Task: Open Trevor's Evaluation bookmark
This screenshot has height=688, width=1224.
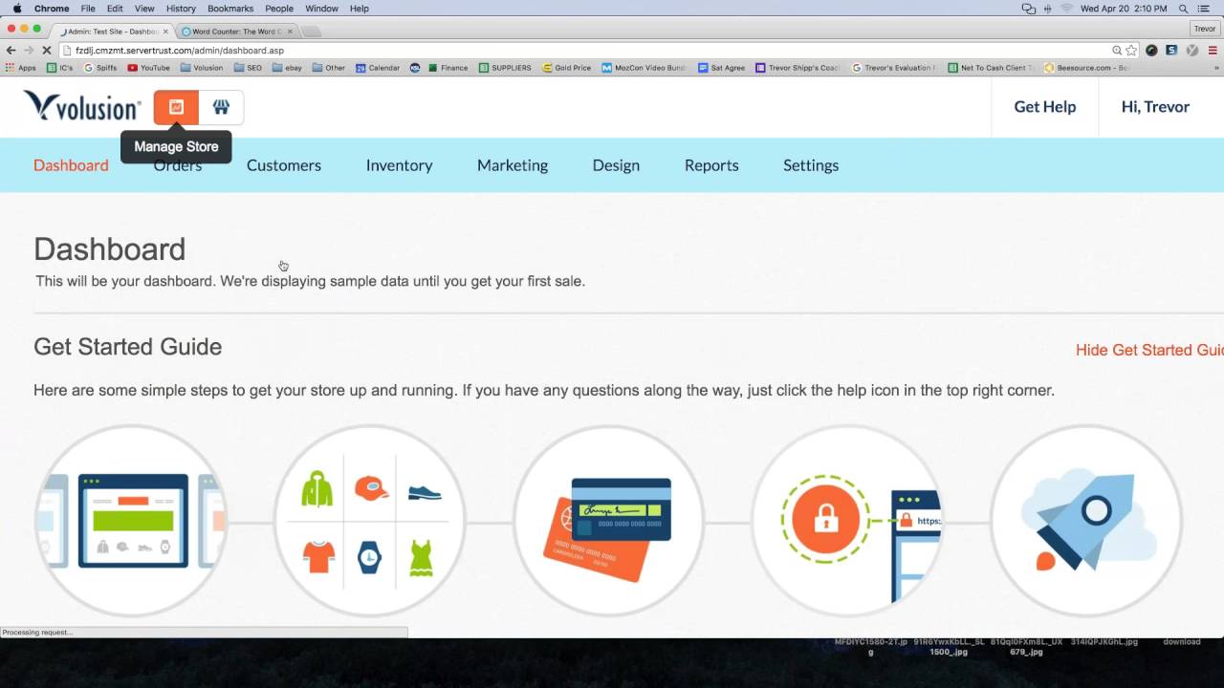Action: click(892, 68)
